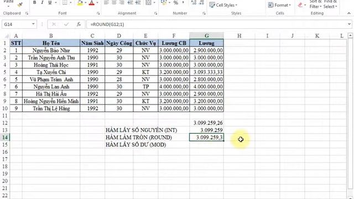Screen dimensions: 354x199
Task: Click the vertical scrollbar up arrow
Action: (350, 35)
